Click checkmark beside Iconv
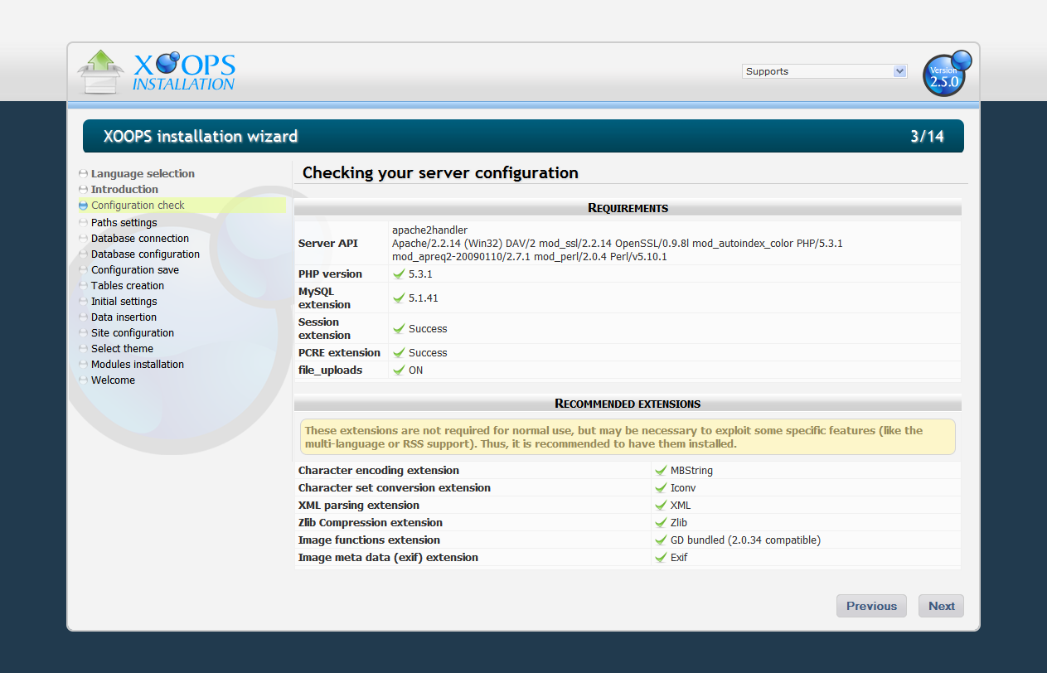This screenshot has width=1047, height=673. [661, 488]
